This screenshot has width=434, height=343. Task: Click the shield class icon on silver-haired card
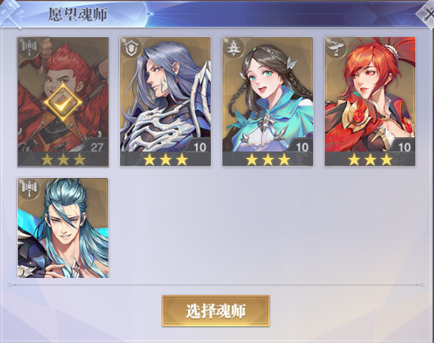[x=131, y=48]
